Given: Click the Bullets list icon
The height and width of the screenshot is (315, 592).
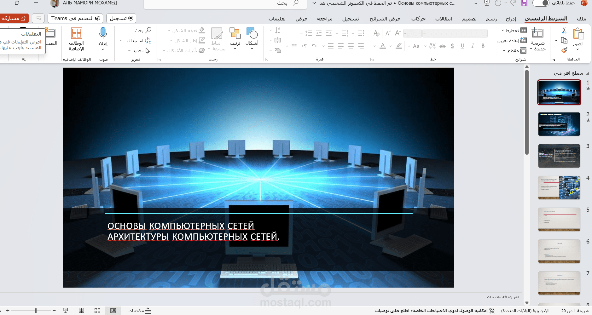Looking at the screenshot, I should [361, 33].
